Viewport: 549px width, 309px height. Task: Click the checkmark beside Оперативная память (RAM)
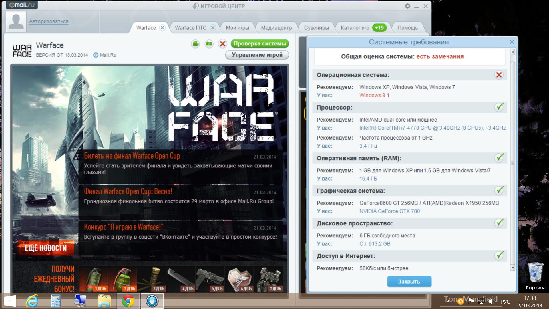pyautogui.click(x=499, y=158)
